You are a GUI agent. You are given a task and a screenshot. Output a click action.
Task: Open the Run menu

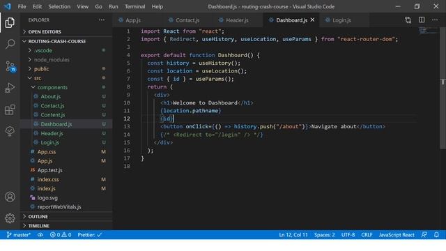(113, 6)
